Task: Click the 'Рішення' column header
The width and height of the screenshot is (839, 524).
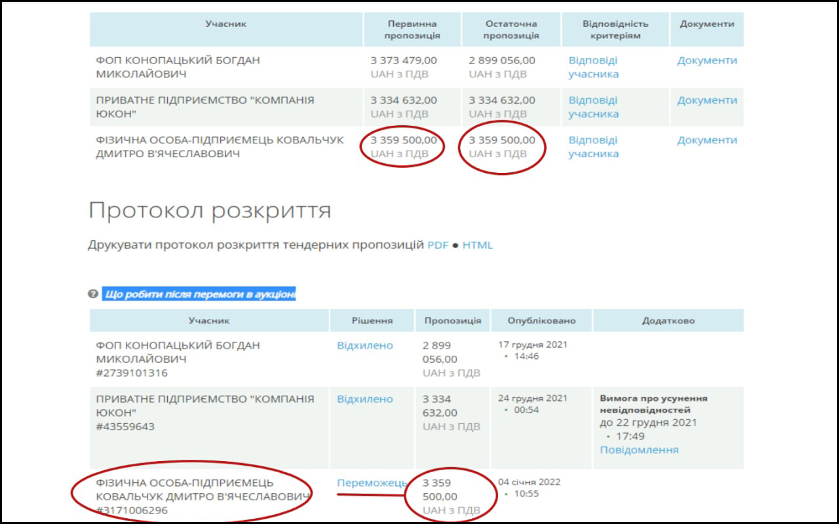Action: [x=372, y=321]
